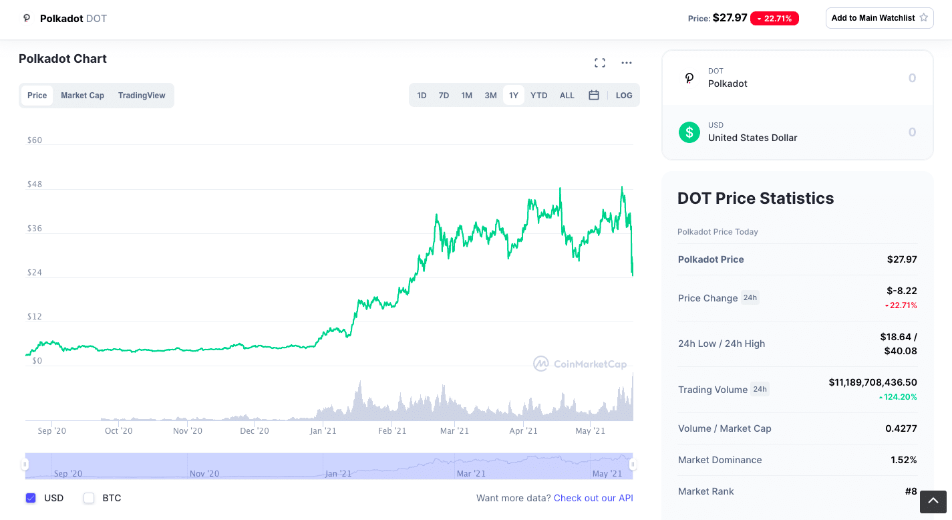The image size is (952, 520).
Task: Click trading volume $11,189,708,436.50
Action: pos(872,382)
